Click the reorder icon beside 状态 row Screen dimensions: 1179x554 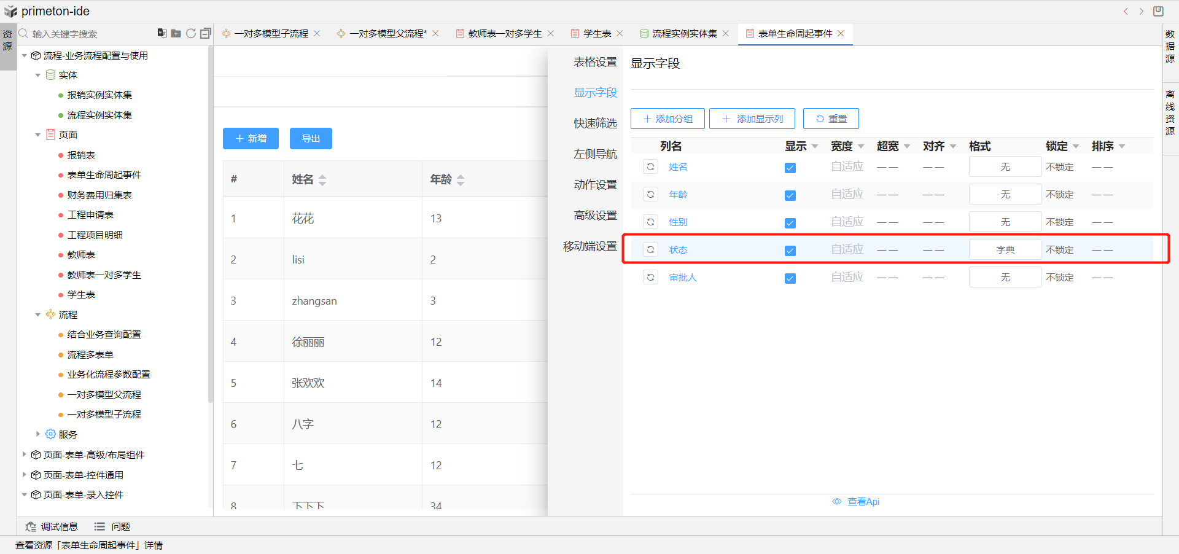coord(650,249)
